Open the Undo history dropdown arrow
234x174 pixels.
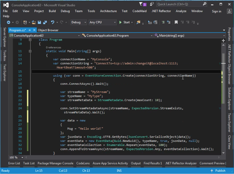click(x=57, y=23)
